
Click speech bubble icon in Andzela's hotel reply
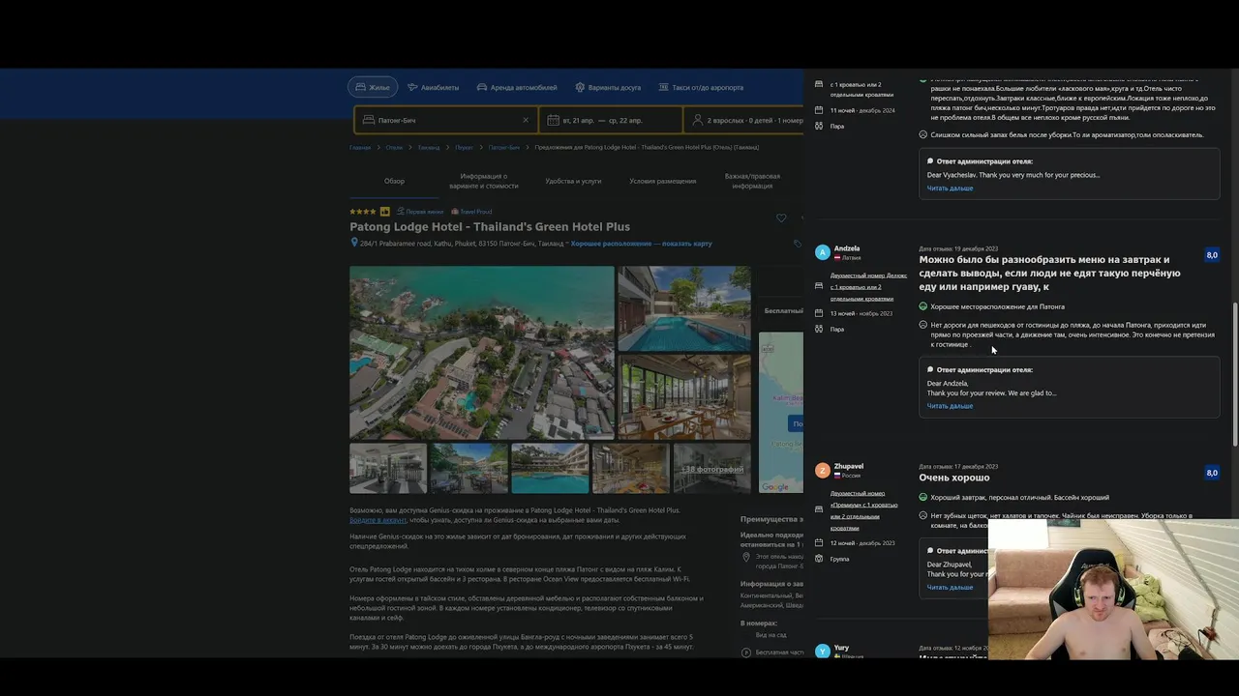tap(930, 369)
